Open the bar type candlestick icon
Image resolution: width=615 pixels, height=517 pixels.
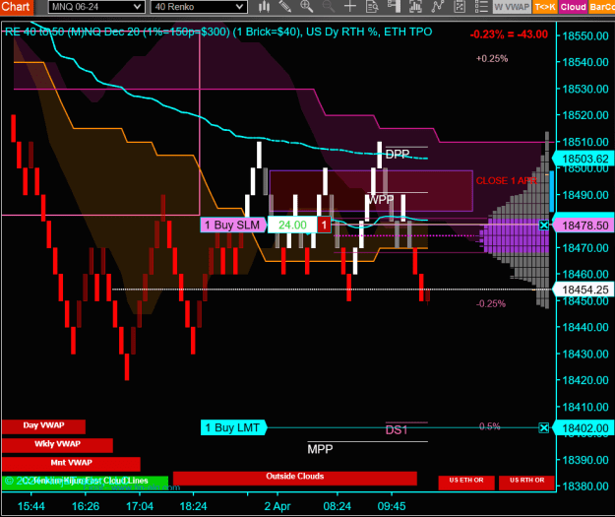pos(264,7)
